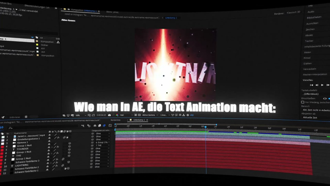Click the show channel RGB icon
The image size is (330, 186).
coord(117,115)
